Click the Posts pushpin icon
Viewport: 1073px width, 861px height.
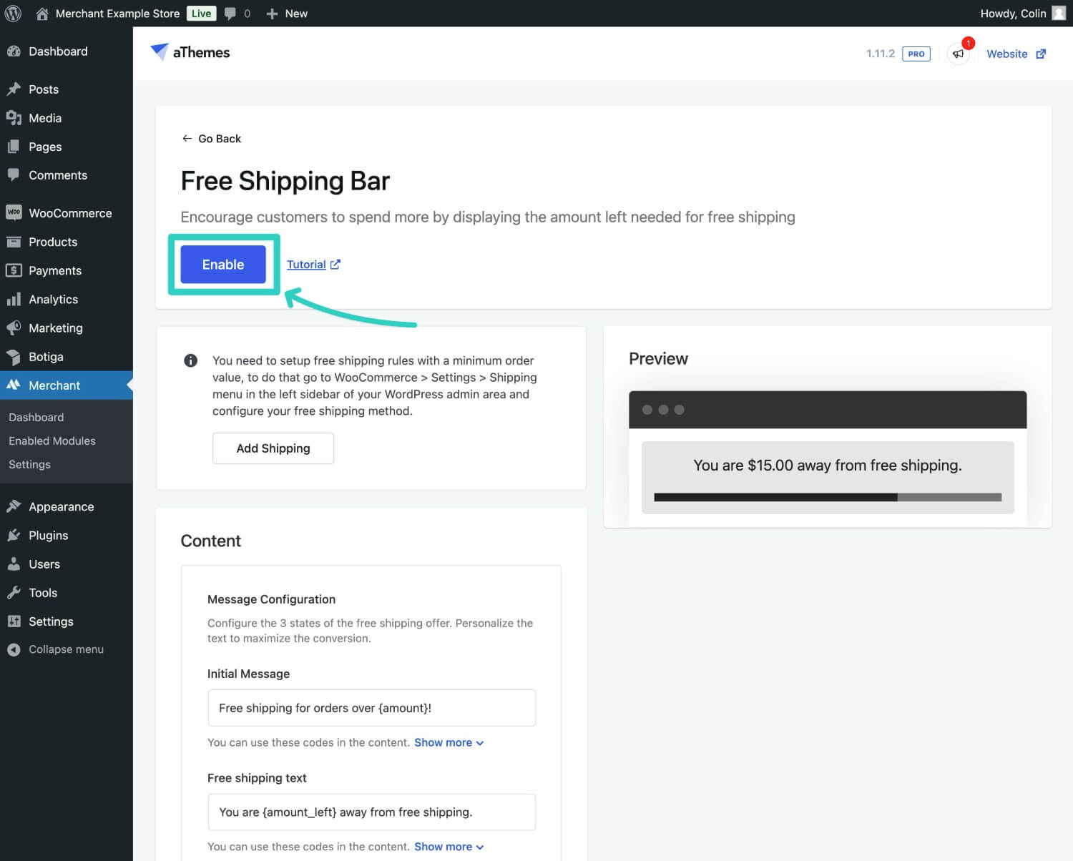(x=14, y=89)
